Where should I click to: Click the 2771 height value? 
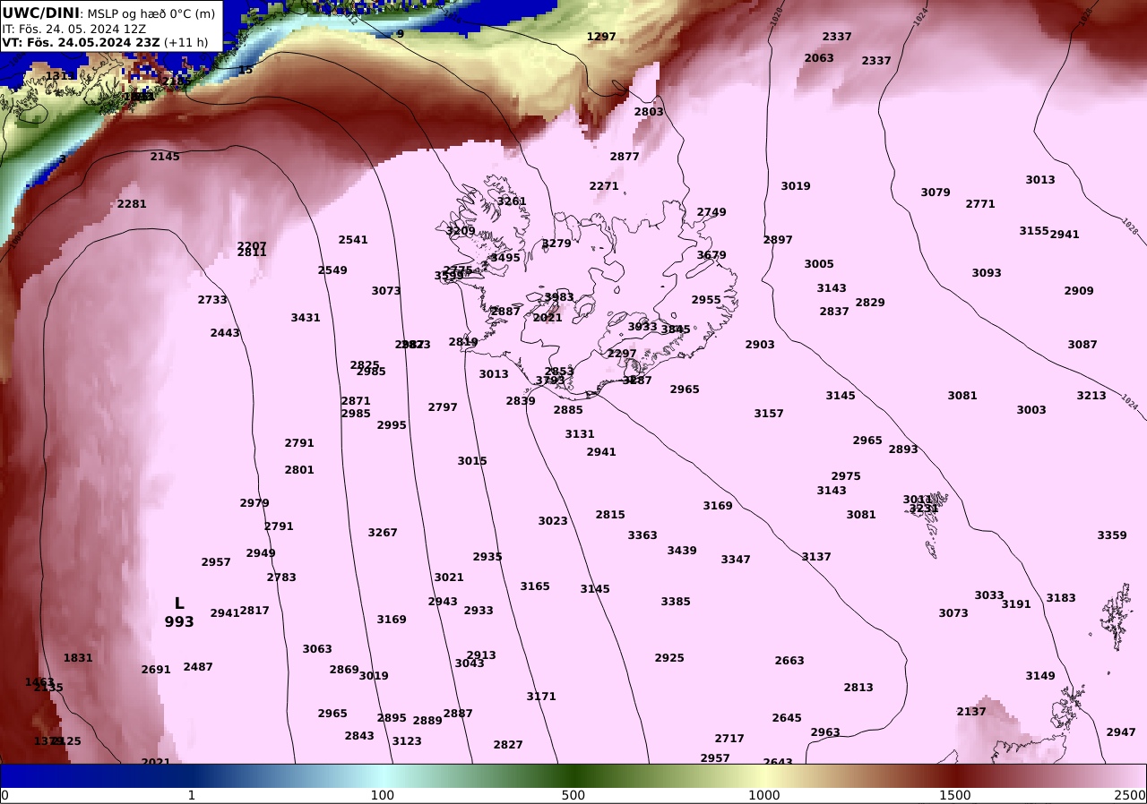tap(980, 204)
